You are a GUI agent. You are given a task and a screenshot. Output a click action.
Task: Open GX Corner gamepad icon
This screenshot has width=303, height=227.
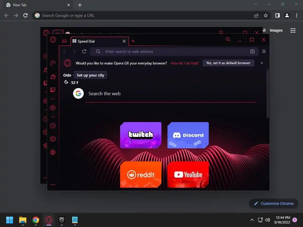64,41
